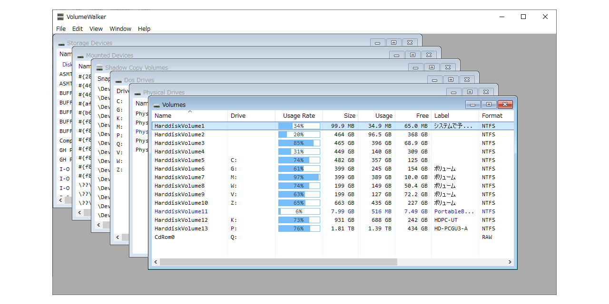Sort list by Free column header
This screenshot has height=304, width=609.
[x=422, y=116]
